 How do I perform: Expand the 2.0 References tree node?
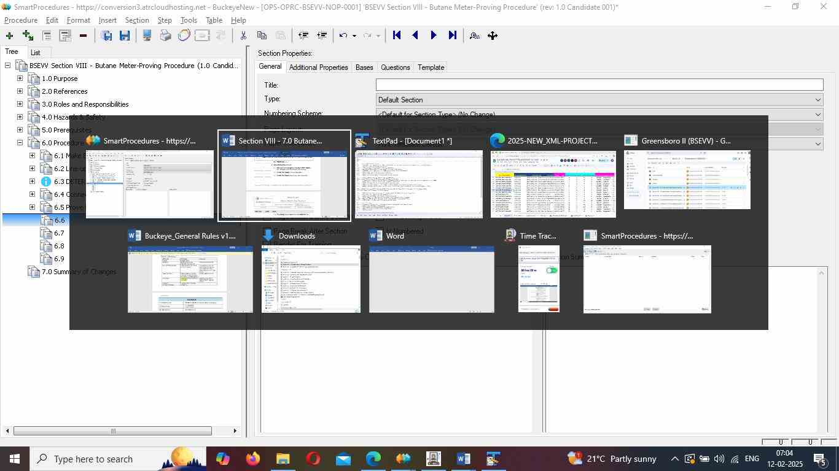click(20, 91)
